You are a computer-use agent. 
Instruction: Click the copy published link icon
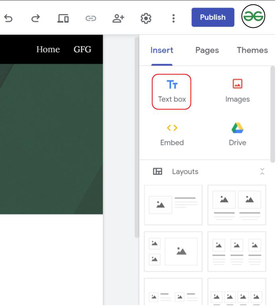tap(91, 18)
